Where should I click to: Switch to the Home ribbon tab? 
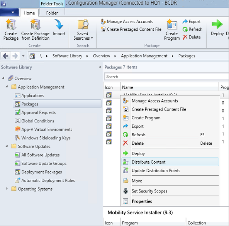click(29, 13)
